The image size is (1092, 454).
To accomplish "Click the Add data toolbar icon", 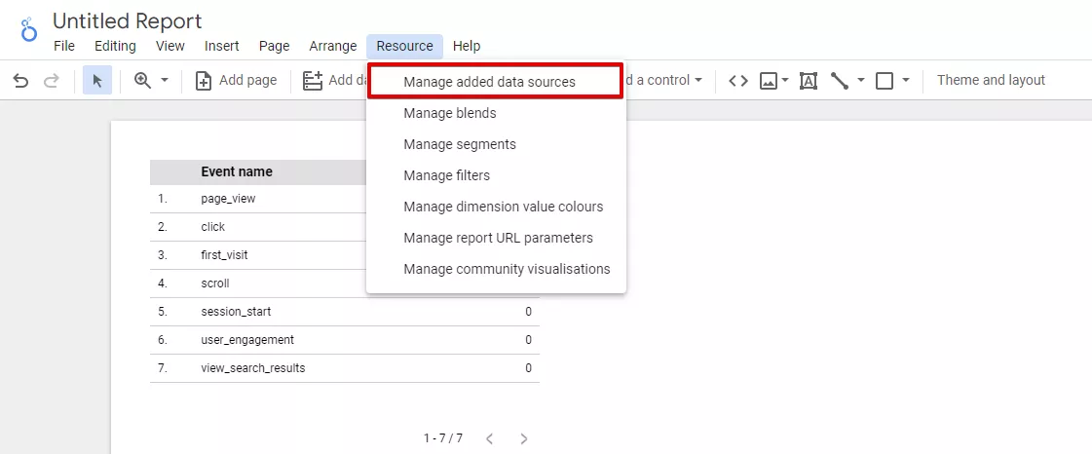I will [x=313, y=81].
